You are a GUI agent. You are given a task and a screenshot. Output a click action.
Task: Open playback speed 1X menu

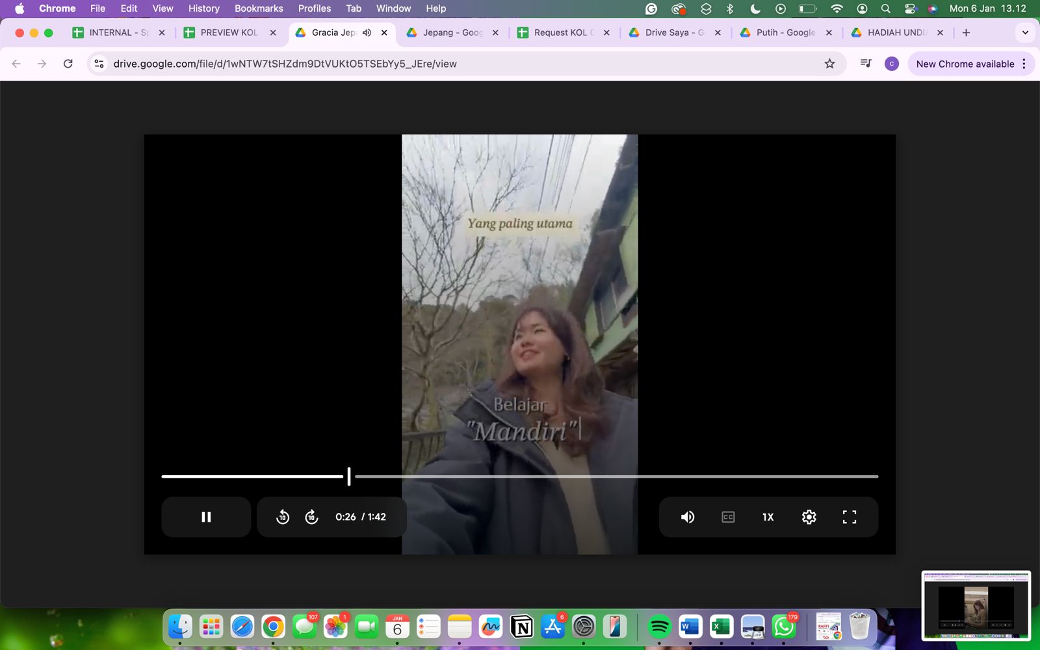pos(768,517)
